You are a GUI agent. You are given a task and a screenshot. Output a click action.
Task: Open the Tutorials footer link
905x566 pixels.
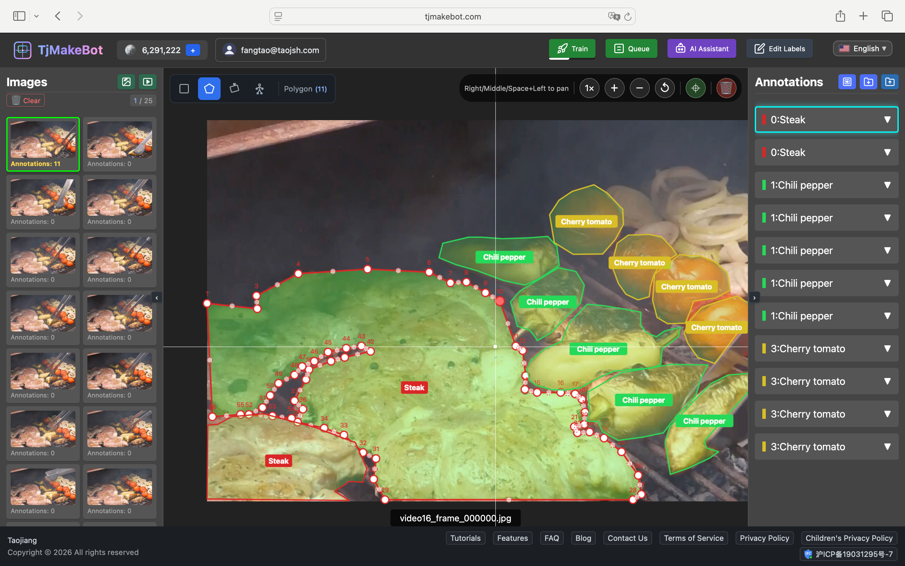[465, 538]
